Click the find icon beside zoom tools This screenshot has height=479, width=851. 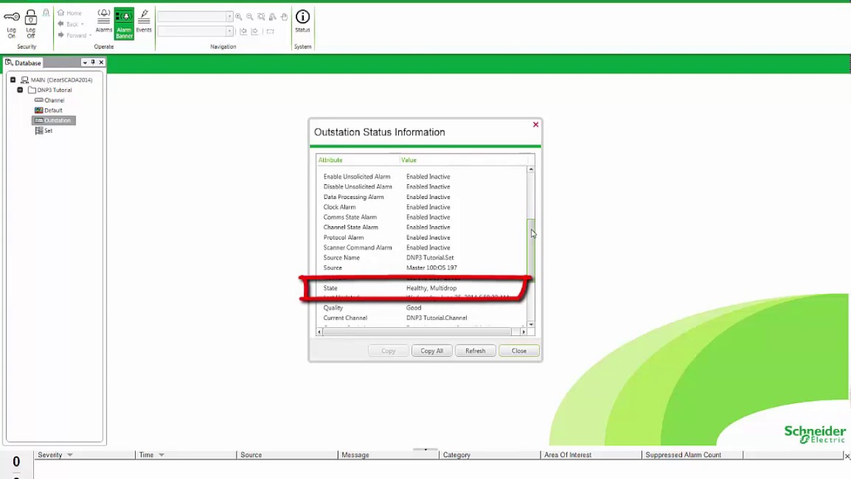(273, 17)
